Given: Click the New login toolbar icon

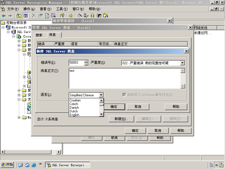Looking at the screenshot, I should 99,16.
